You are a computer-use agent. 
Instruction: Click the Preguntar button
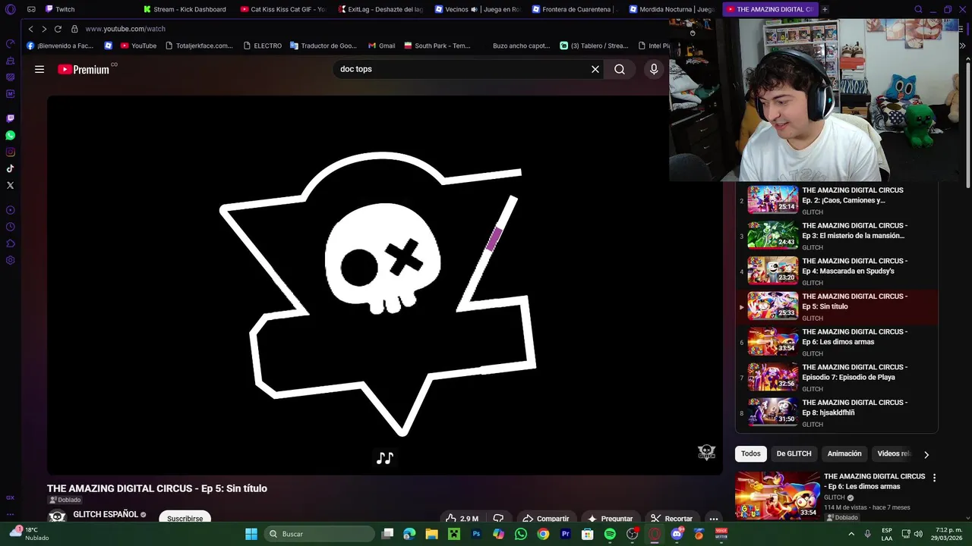[x=610, y=519]
